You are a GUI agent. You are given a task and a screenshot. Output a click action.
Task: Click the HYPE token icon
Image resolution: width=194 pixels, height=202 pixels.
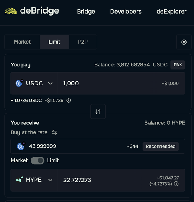(x=20, y=179)
